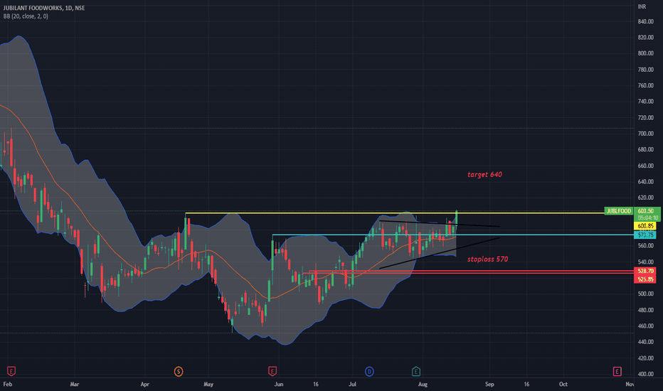The width and height of the screenshot is (663, 391).
Task: Click the Feb label on time axis
Action: pyautogui.click(x=8, y=384)
